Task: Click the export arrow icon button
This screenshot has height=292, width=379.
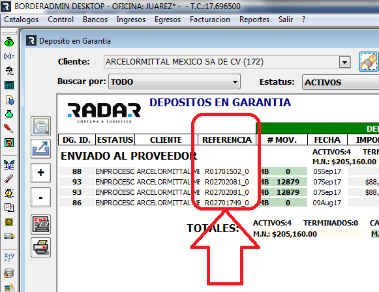Action: pyautogui.click(x=40, y=149)
